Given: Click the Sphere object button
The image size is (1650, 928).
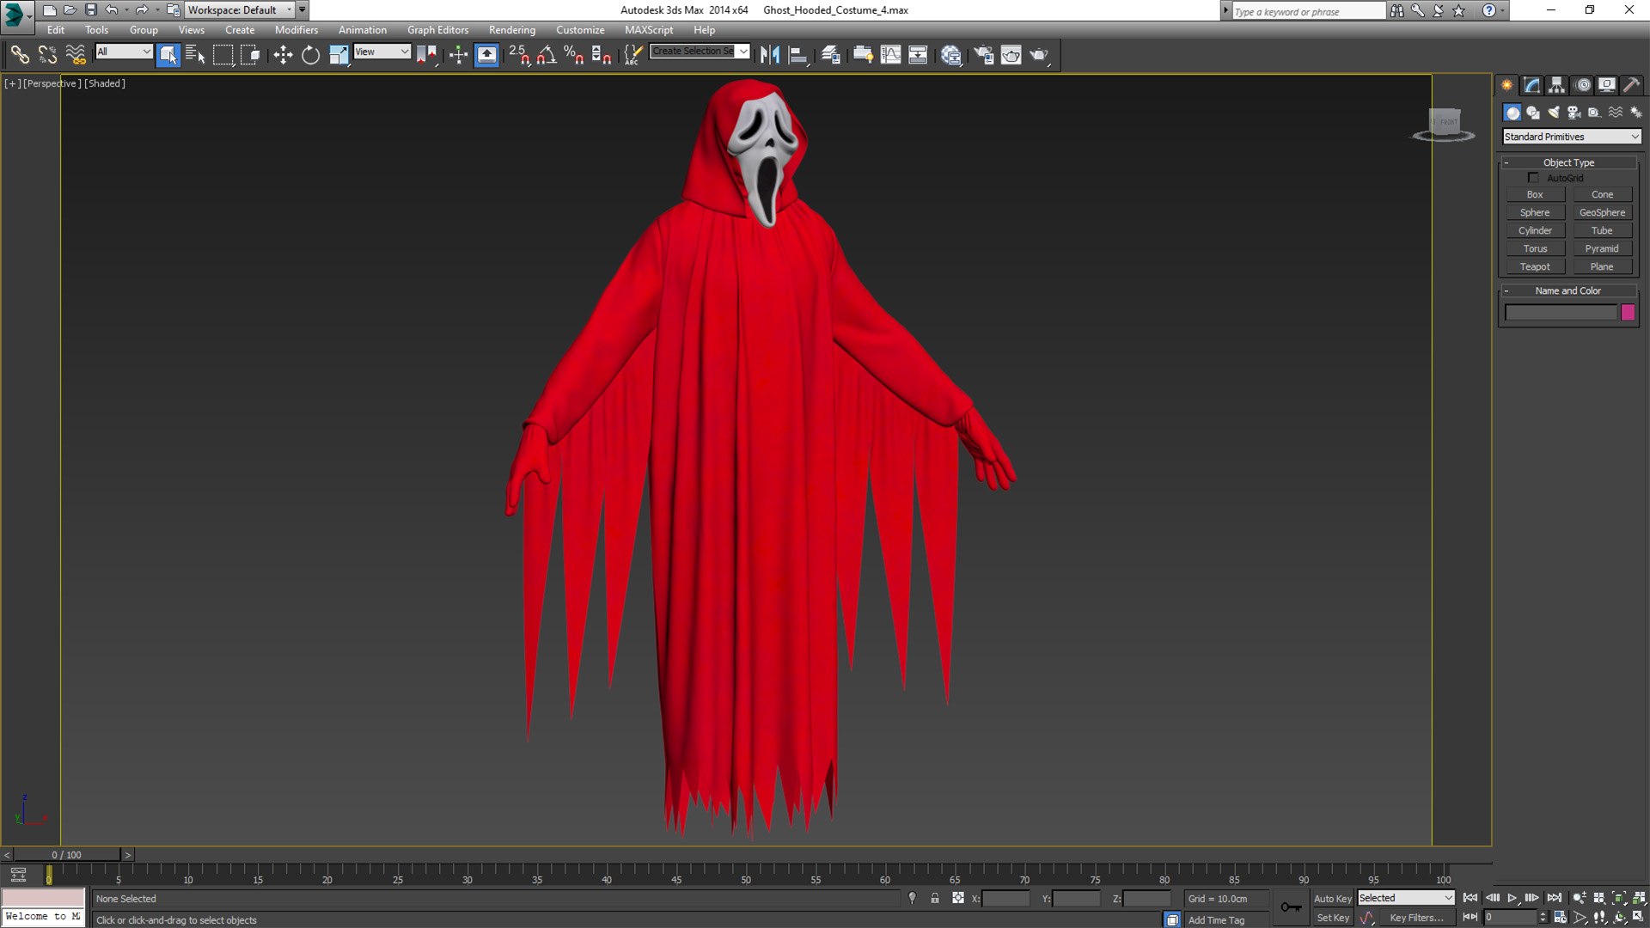Looking at the screenshot, I should point(1535,213).
